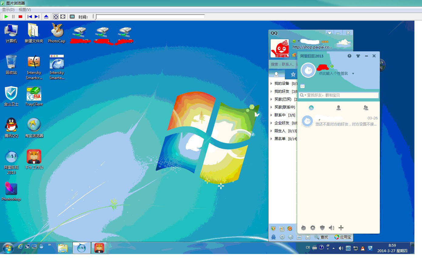Select the 阿里旺旺 2013 desktop icon
Image resolution: width=422 pixels, height=271 pixels.
[x=11, y=162]
